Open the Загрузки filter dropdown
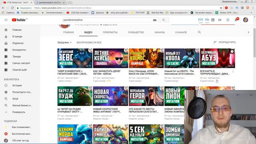 pyautogui.click(x=64, y=42)
